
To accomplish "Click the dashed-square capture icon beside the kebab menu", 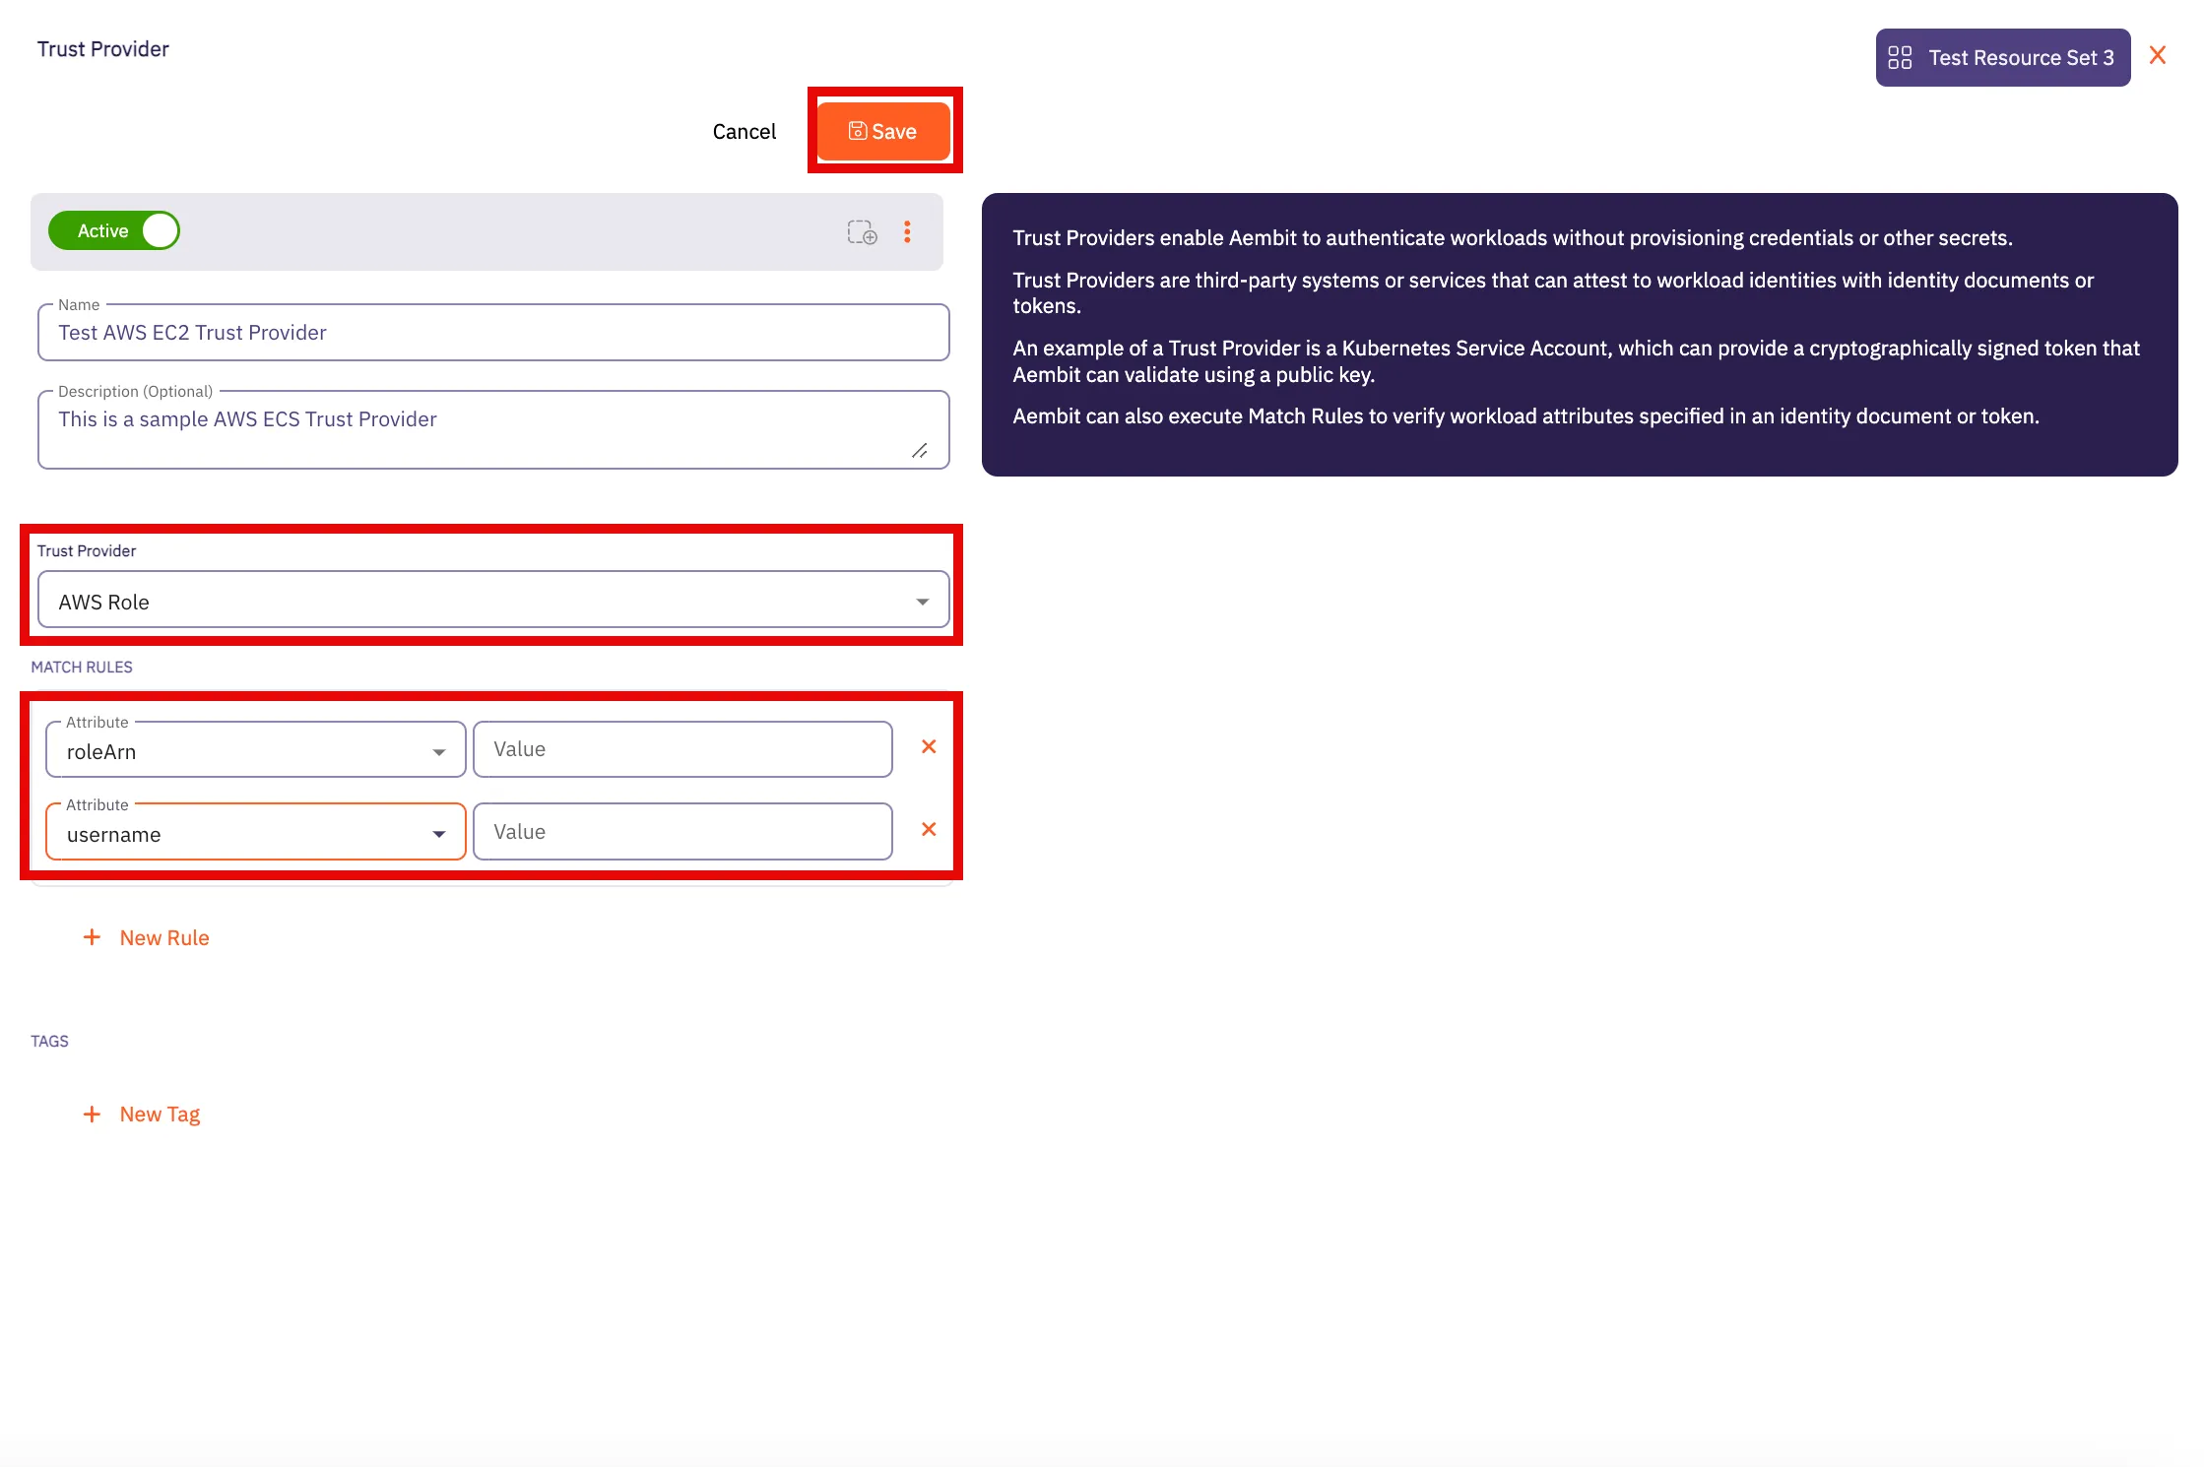I will pos(862,232).
